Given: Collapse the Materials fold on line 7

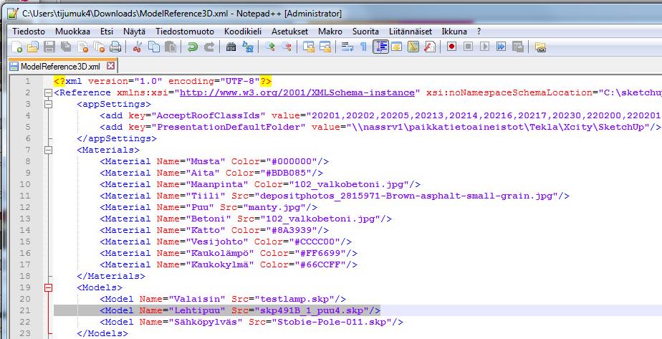Looking at the screenshot, I should click(x=48, y=150).
